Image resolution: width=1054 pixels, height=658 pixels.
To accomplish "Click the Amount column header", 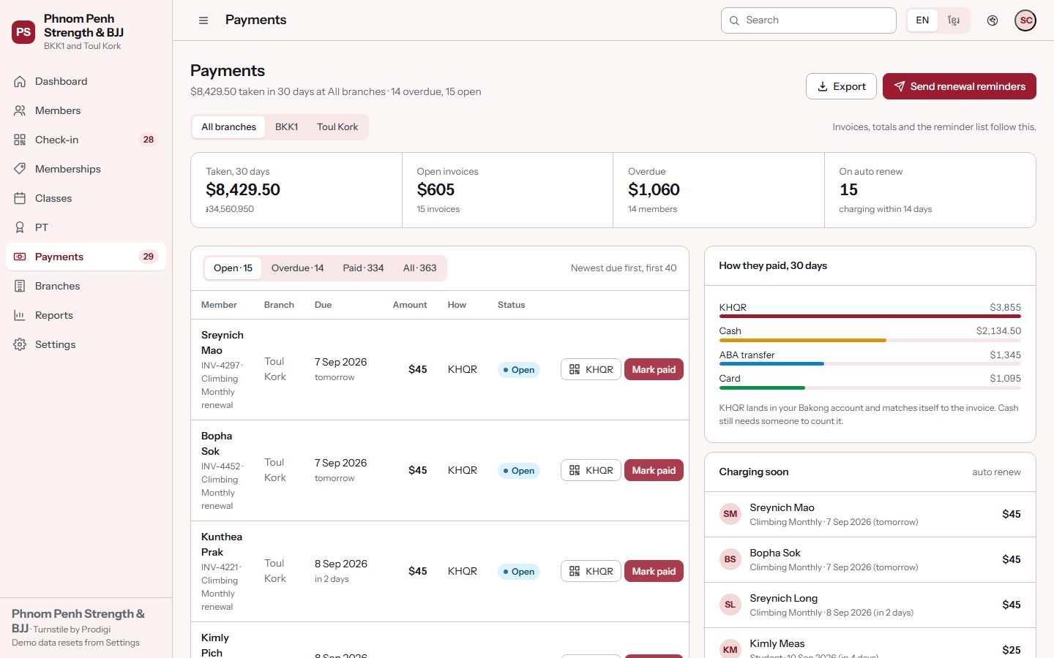I will [x=410, y=305].
